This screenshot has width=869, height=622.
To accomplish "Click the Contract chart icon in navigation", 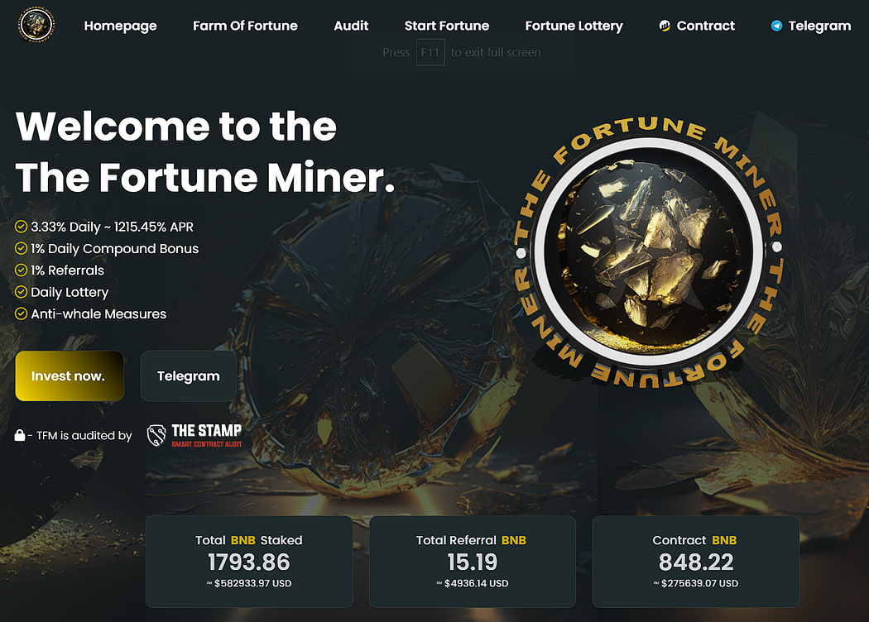I will click(x=665, y=26).
